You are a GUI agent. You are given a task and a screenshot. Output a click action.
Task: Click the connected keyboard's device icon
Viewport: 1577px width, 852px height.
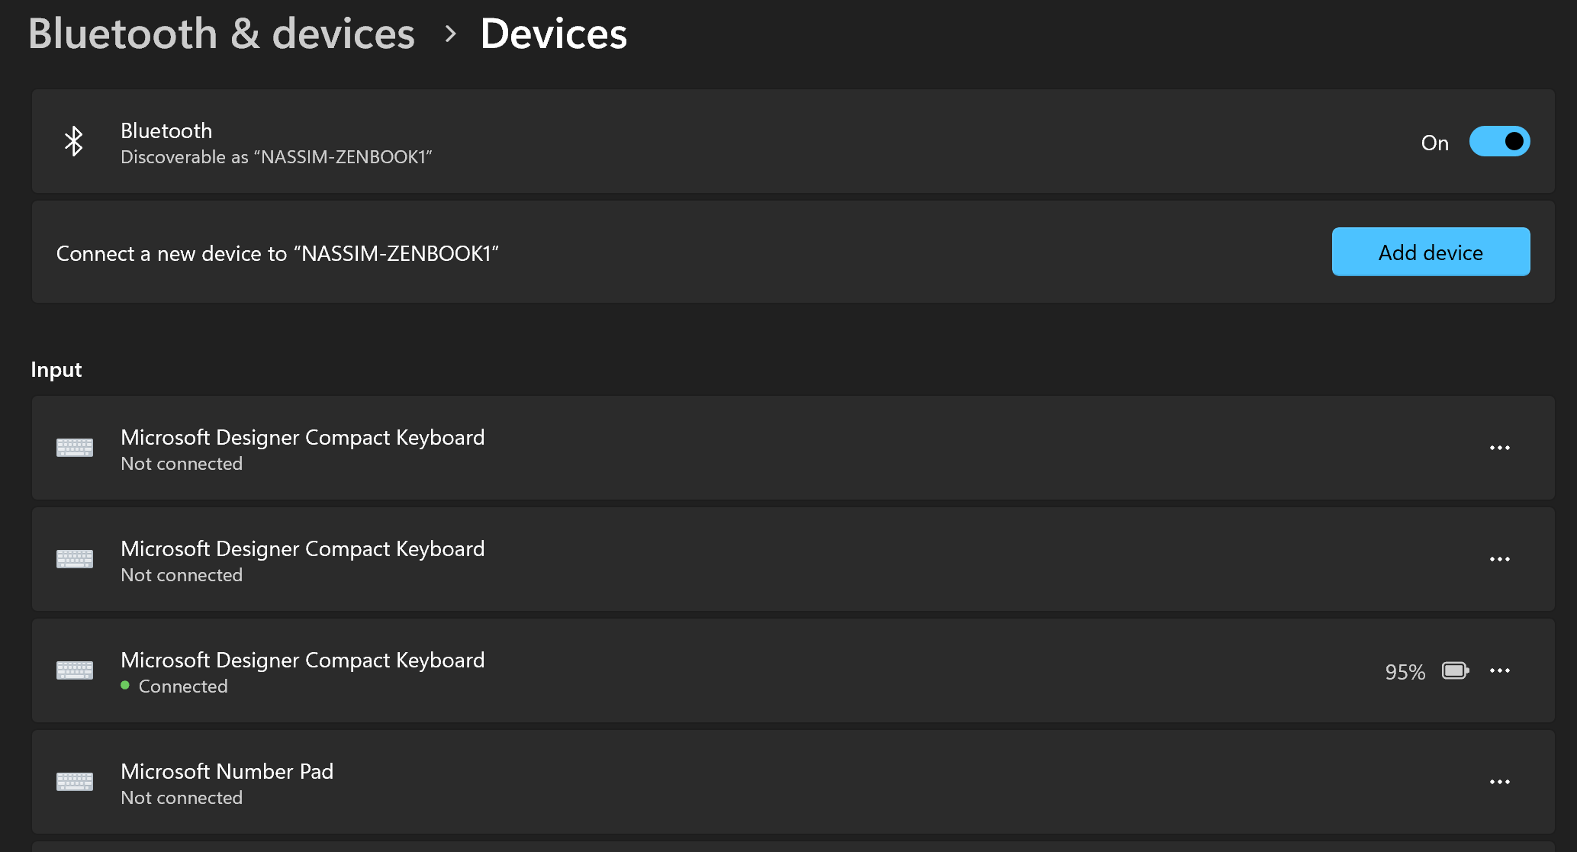tap(75, 670)
